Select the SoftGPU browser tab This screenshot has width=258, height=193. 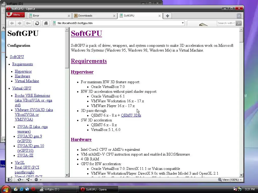pos(140,16)
